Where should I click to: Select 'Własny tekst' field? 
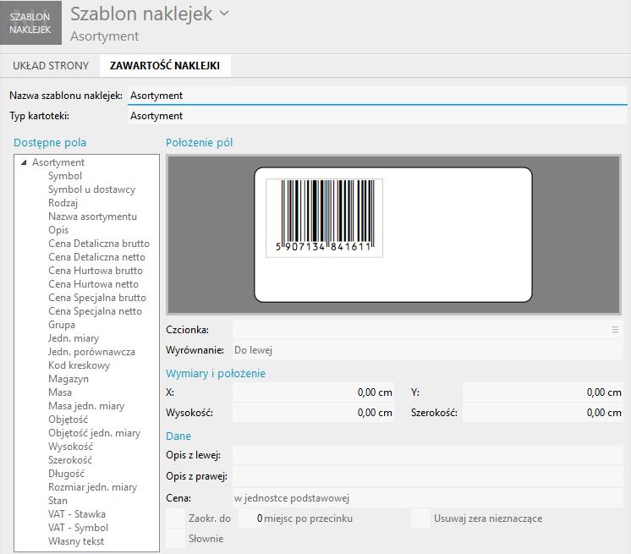point(76,541)
